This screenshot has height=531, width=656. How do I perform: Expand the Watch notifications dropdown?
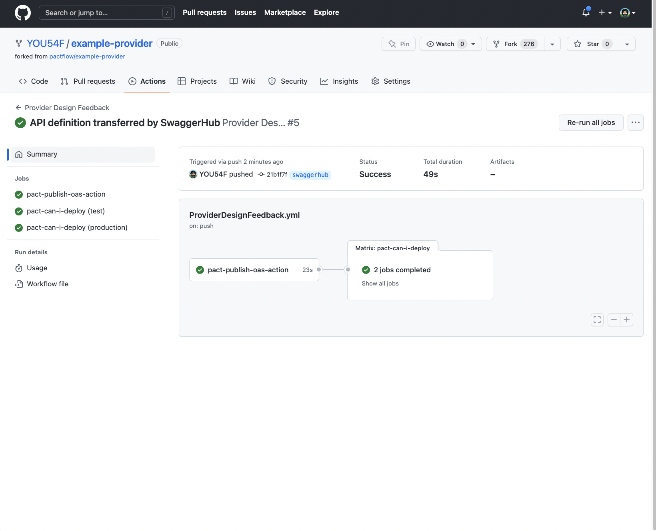(x=473, y=44)
